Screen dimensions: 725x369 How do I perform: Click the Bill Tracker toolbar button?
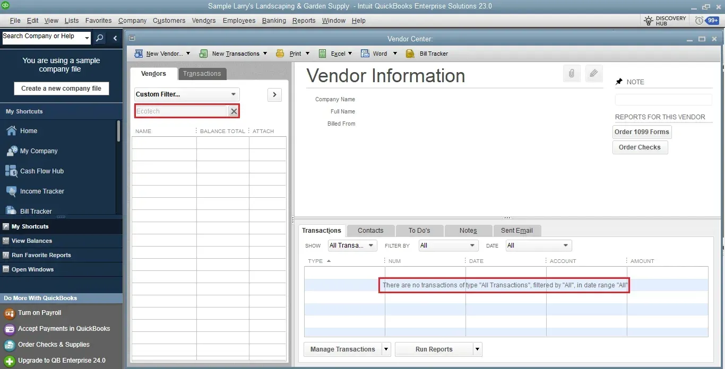pos(427,54)
